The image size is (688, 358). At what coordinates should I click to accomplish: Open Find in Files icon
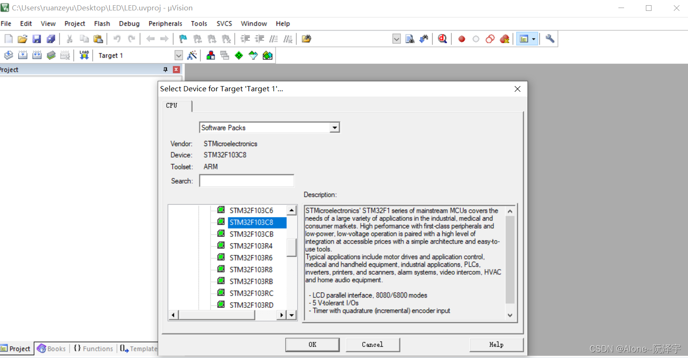(306, 39)
